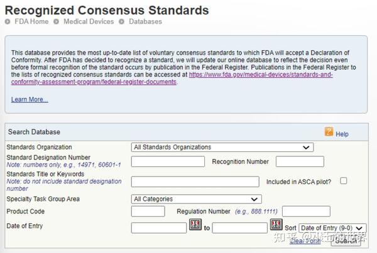Open the calendar for the end Date of Entry
This screenshot has width=377, height=253.
tap(276, 225)
